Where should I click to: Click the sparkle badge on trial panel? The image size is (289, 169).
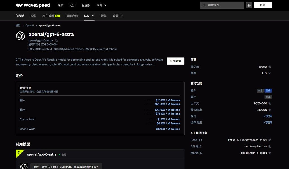(x=19, y=152)
